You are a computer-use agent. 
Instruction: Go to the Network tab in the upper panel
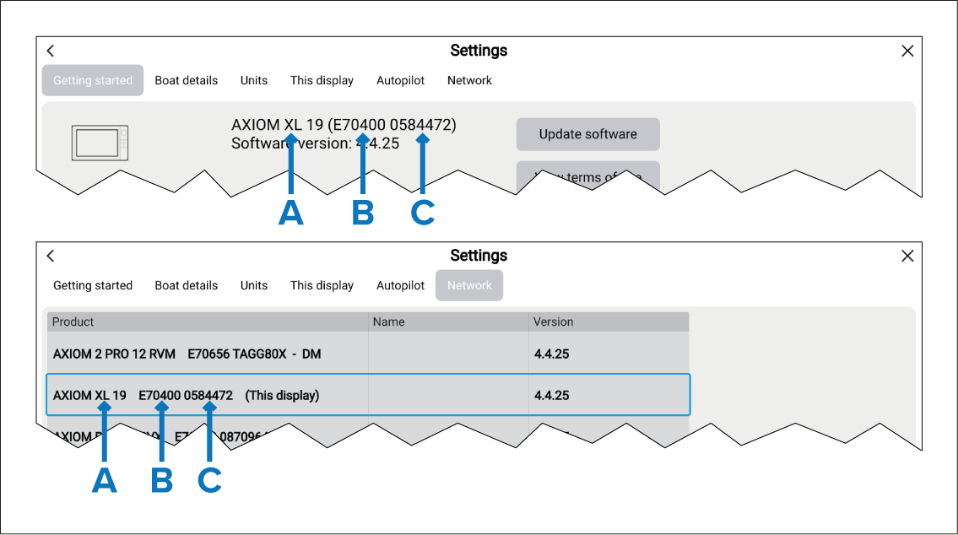pos(469,81)
